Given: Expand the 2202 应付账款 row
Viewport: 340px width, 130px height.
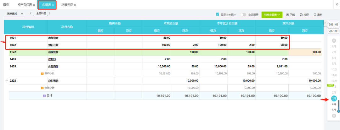Looking at the screenshot, I should (7, 80).
